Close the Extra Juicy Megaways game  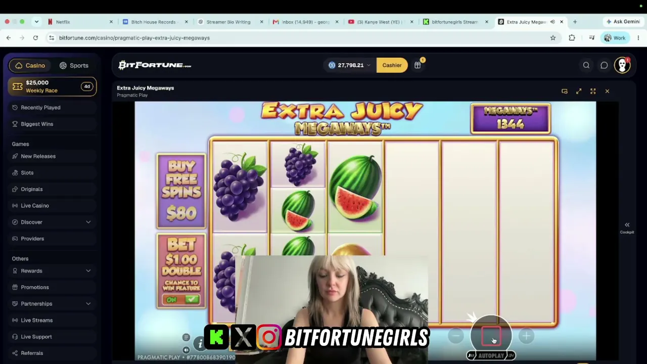[607, 92]
